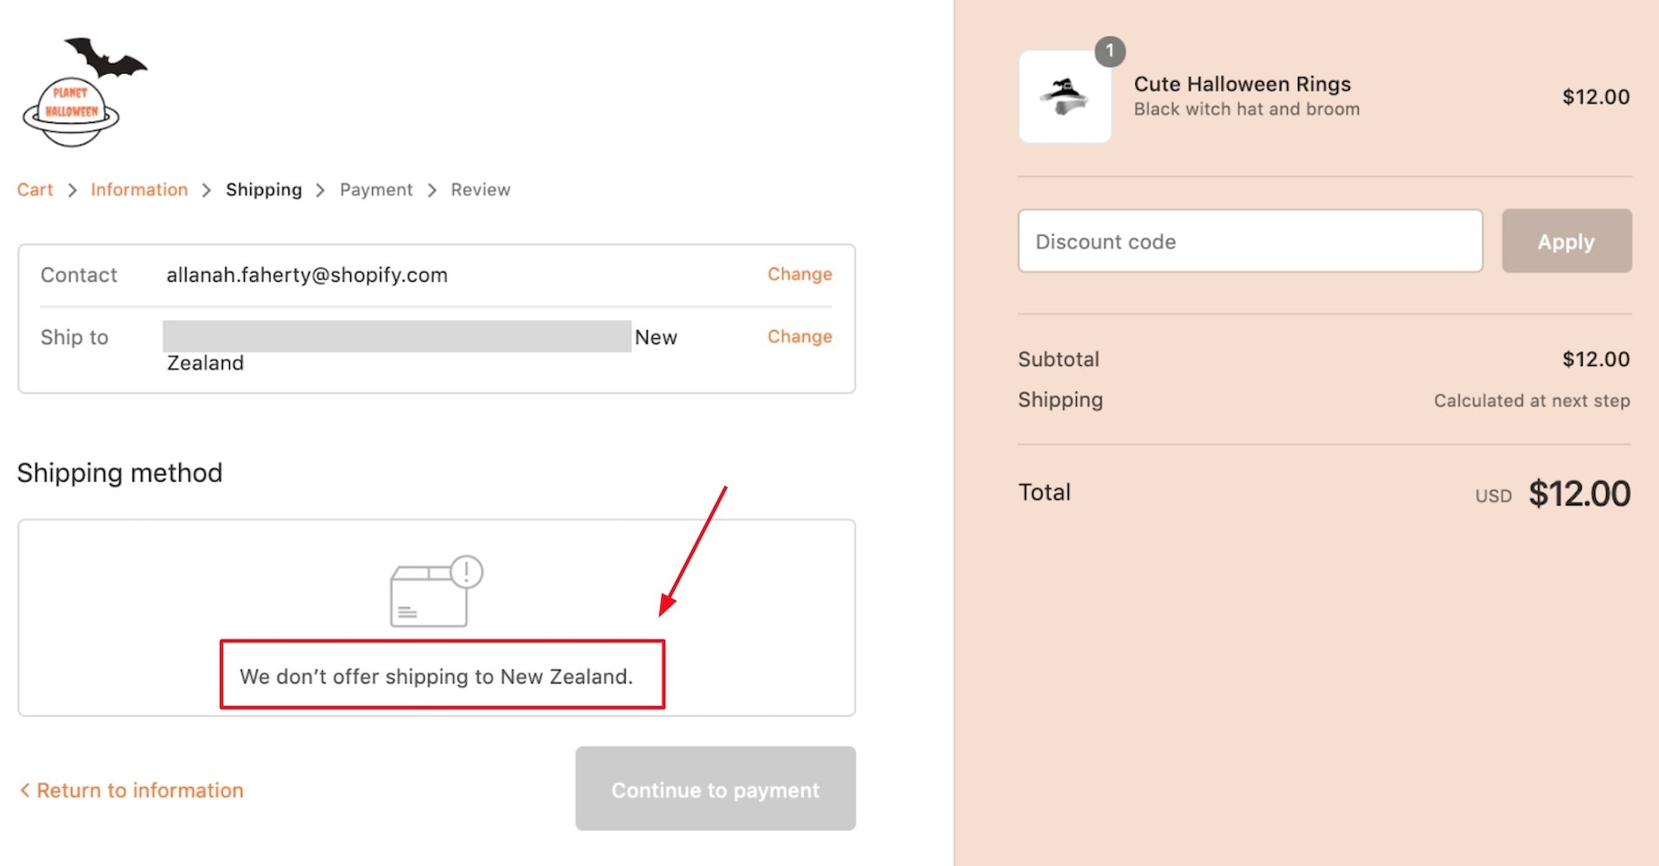Change the New Zealand shipping address
Viewport: 1659px width, 866px height.
799,336
